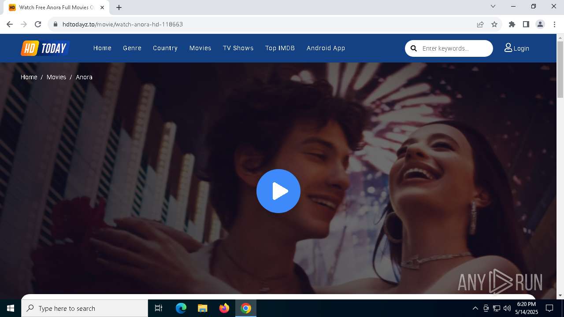Toggle the browser side panel
This screenshot has height=317, width=564.
point(526,24)
